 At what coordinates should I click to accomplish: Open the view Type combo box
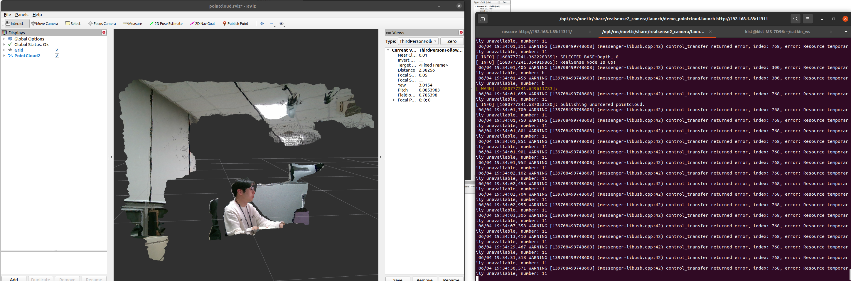[x=418, y=41]
